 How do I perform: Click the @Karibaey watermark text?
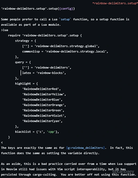point(123,172)
